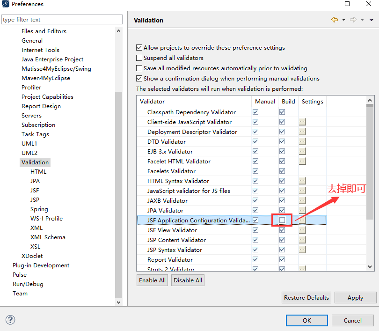
Task: Click the Build column header
Action: click(288, 101)
